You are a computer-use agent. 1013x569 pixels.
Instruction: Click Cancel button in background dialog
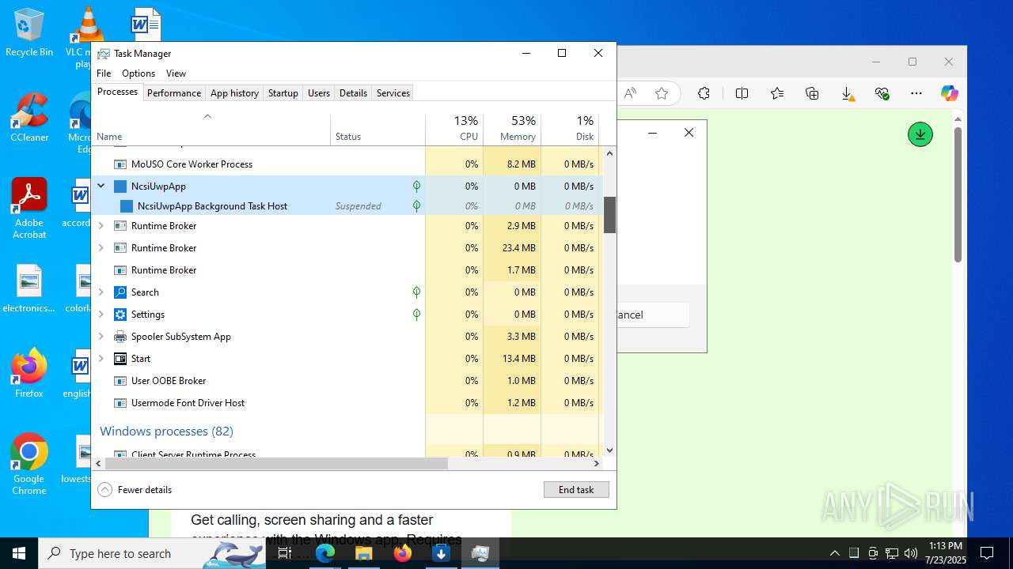653,315
